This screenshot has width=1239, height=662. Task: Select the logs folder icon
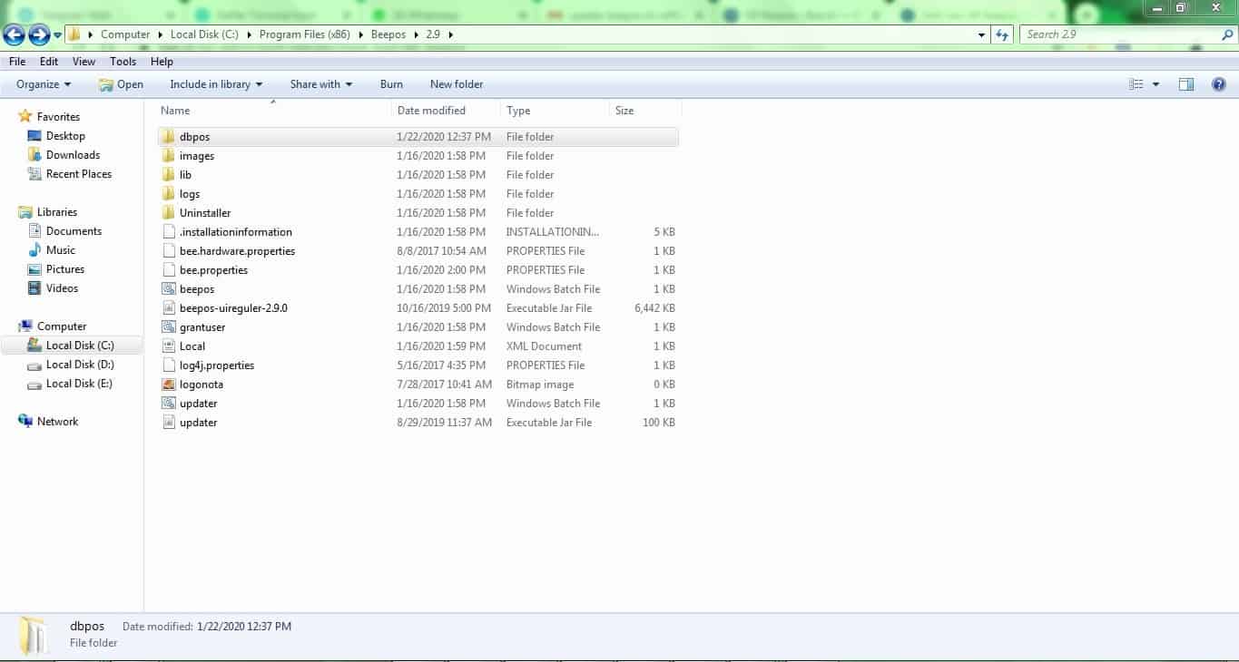point(168,194)
